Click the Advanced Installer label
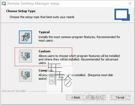This screenshot has width=135, height=105. [x=14, y=91]
